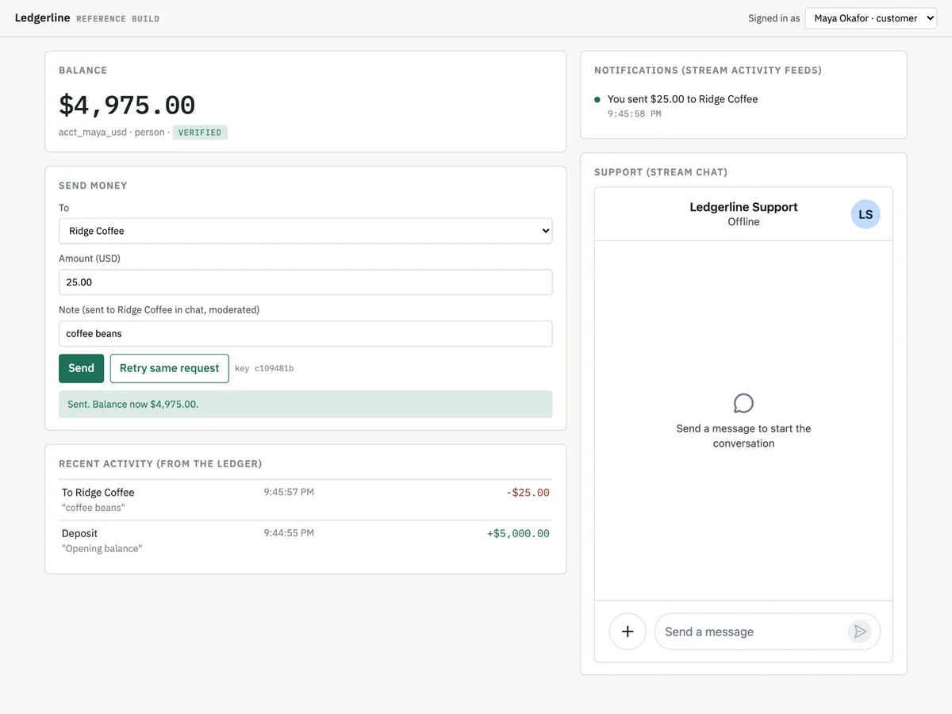
Task: Click the Recent Activity heading
Action: point(160,463)
